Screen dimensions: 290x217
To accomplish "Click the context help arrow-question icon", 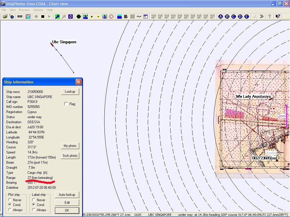I will click(278, 17).
